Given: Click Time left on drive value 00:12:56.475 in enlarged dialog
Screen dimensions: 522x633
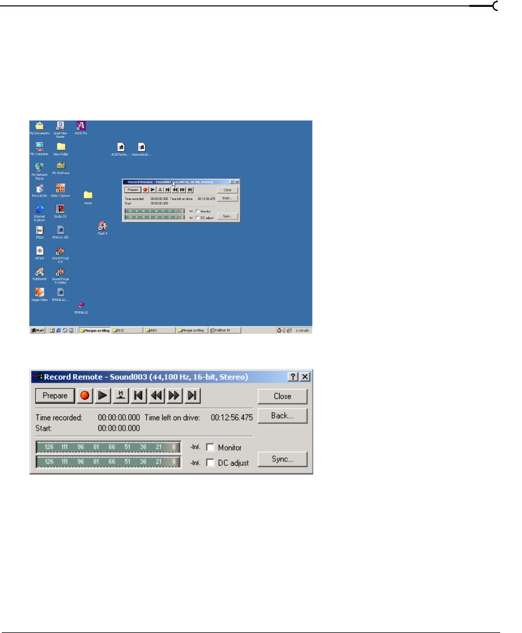Looking at the screenshot, I should pyautogui.click(x=232, y=418).
